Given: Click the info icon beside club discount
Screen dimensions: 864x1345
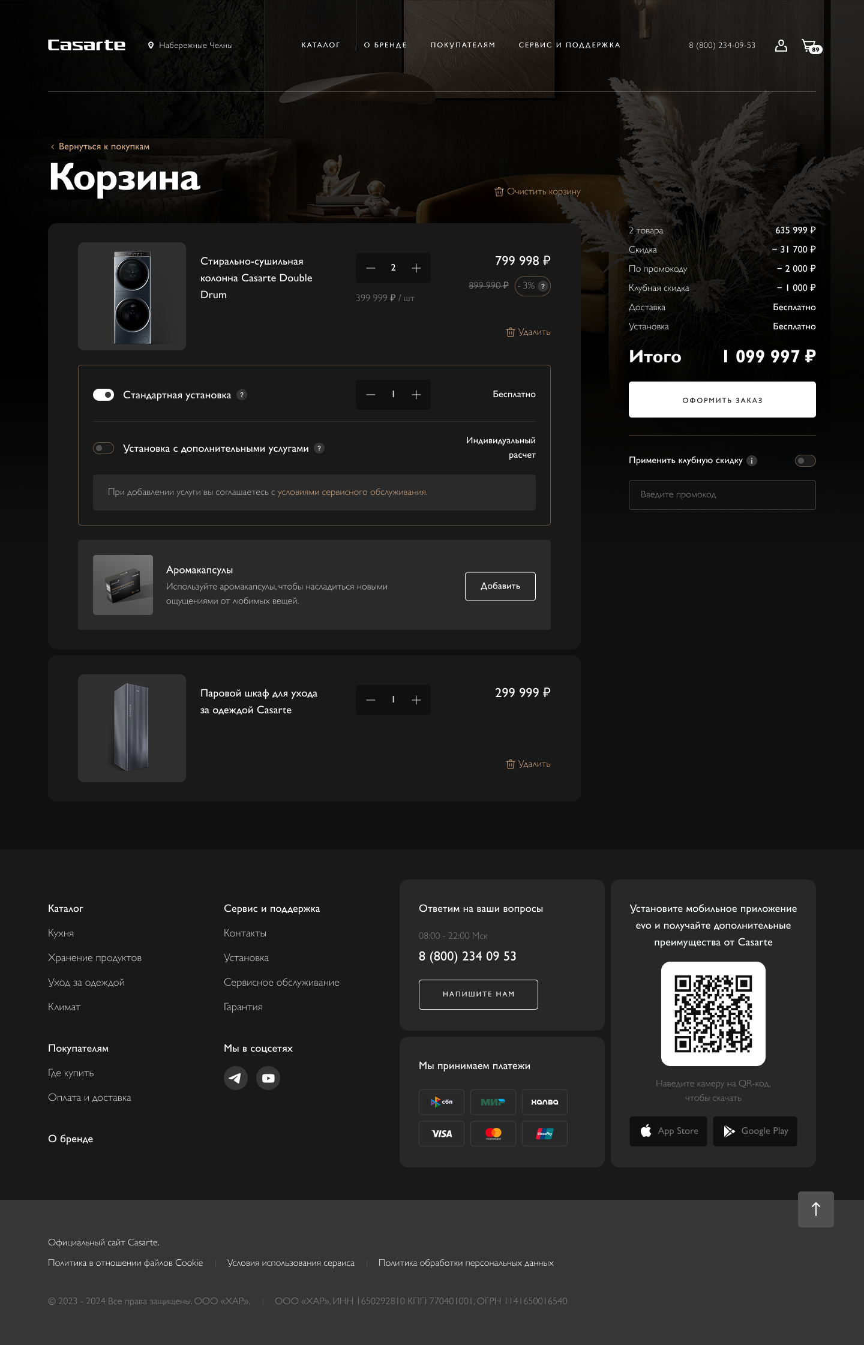Looking at the screenshot, I should (x=752, y=461).
